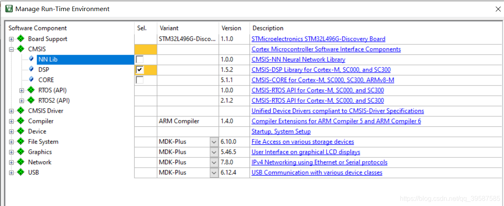This screenshot has height=206, width=504.
Task: Expand the RTOS (API) node
Action: point(21,90)
